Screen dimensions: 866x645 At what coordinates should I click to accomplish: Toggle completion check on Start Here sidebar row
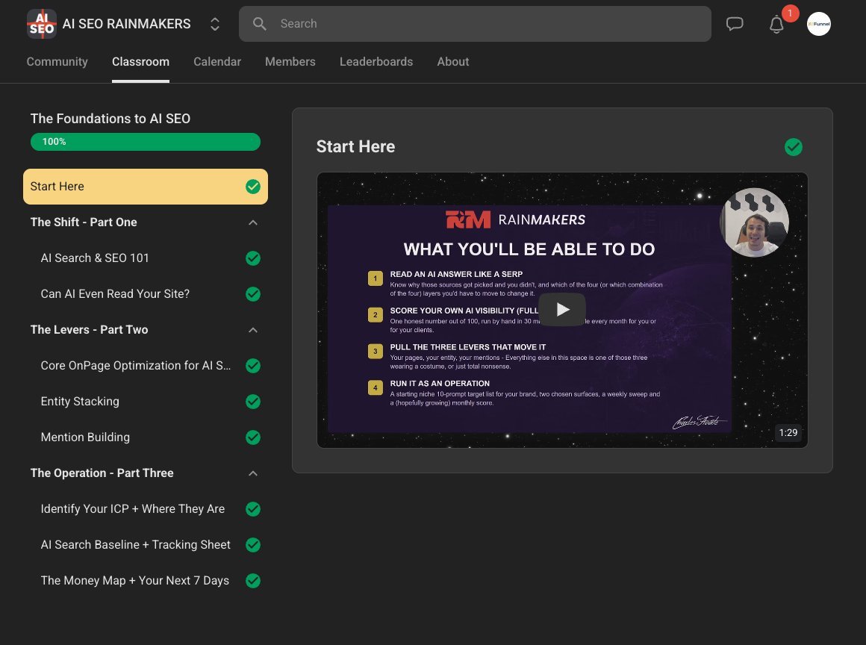pos(253,187)
